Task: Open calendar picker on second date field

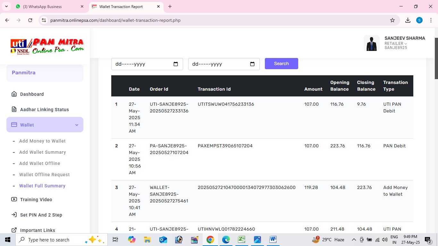Action: pyautogui.click(x=252, y=64)
